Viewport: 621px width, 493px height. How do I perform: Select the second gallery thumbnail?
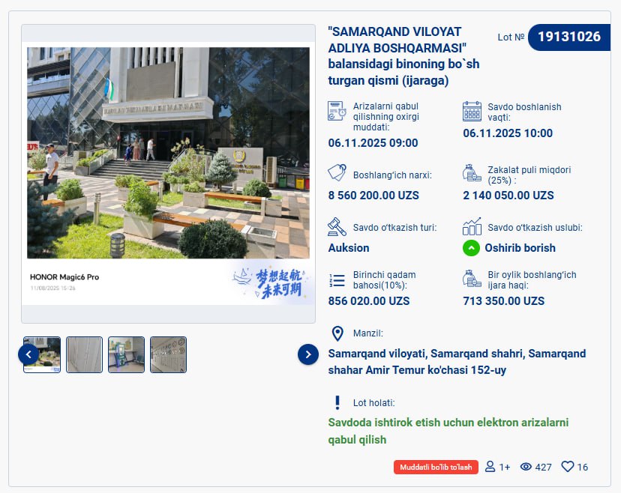[84, 354]
